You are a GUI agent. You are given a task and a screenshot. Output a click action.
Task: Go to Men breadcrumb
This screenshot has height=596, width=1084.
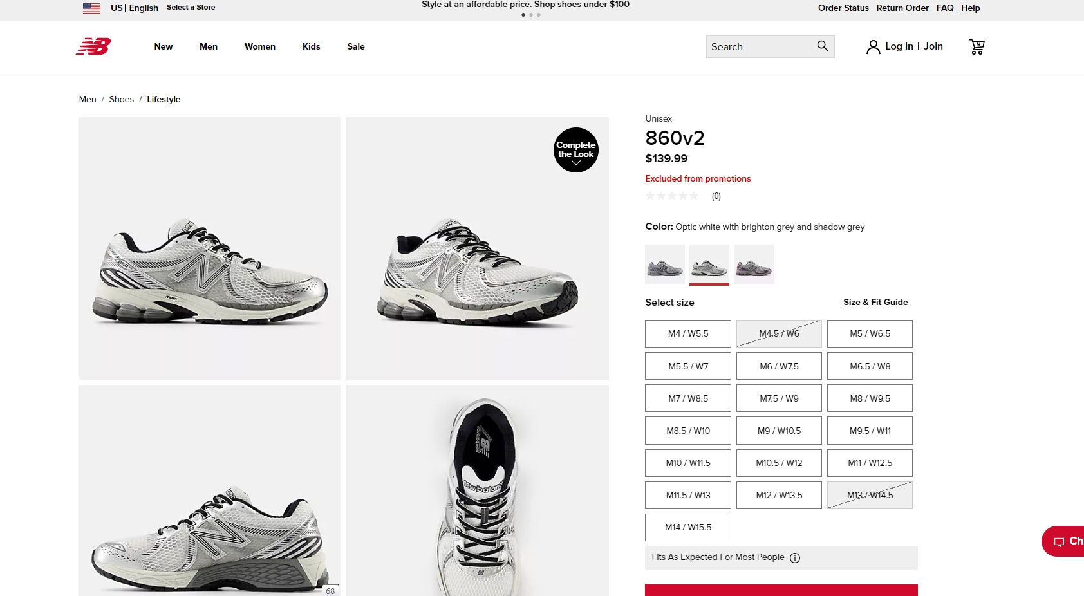88,99
